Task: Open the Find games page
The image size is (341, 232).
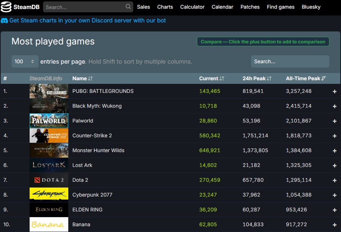Action: tap(281, 7)
